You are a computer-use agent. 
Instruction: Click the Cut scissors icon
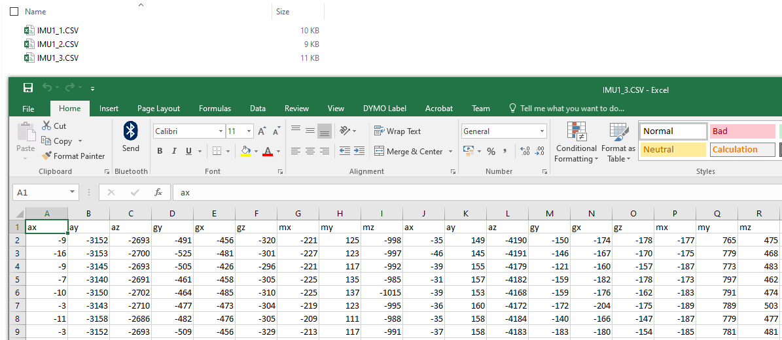(x=46, y=126)
